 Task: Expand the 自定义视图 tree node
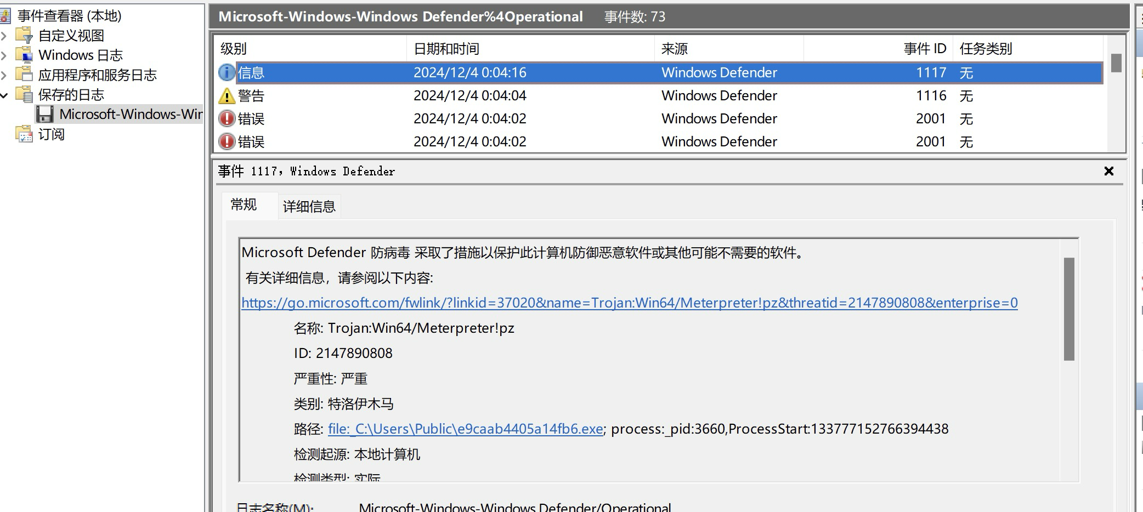(x=4, y=36)
